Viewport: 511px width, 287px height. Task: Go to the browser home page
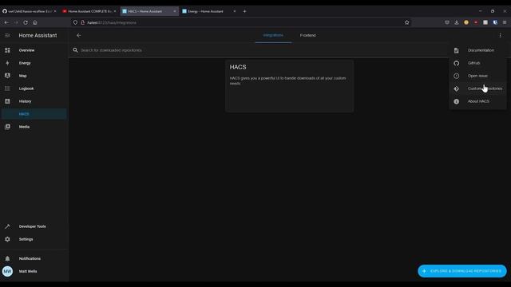(x=35, y=22)
